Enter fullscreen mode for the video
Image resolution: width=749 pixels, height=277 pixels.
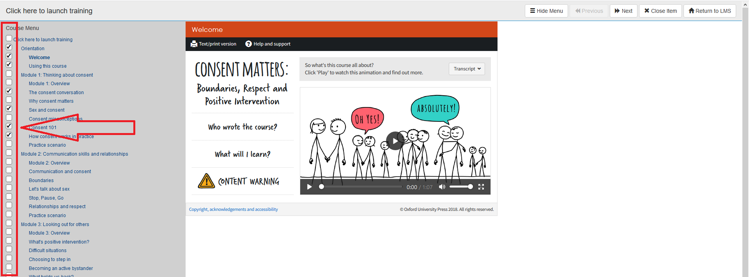click(481, 187)
